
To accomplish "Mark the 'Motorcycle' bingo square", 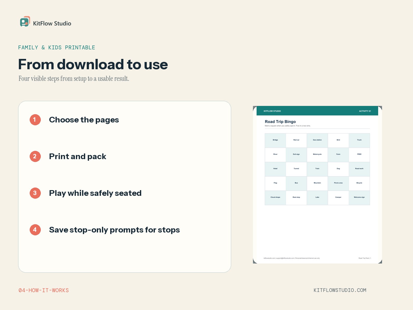I will click(x=317, y=155).
